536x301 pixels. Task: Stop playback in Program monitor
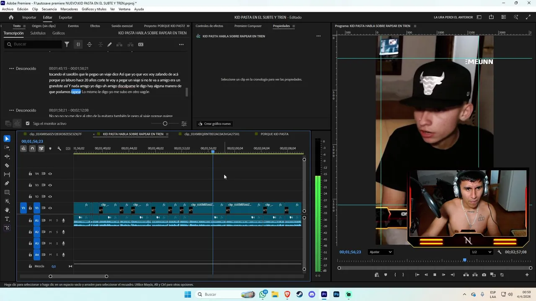(x=435, y=275)
